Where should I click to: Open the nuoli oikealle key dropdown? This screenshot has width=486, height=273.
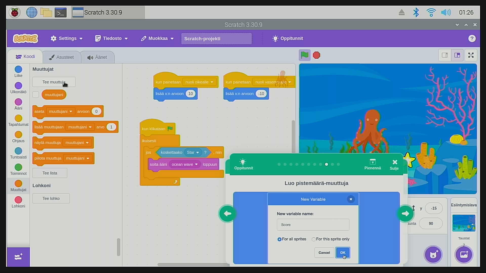coord(199,82)
